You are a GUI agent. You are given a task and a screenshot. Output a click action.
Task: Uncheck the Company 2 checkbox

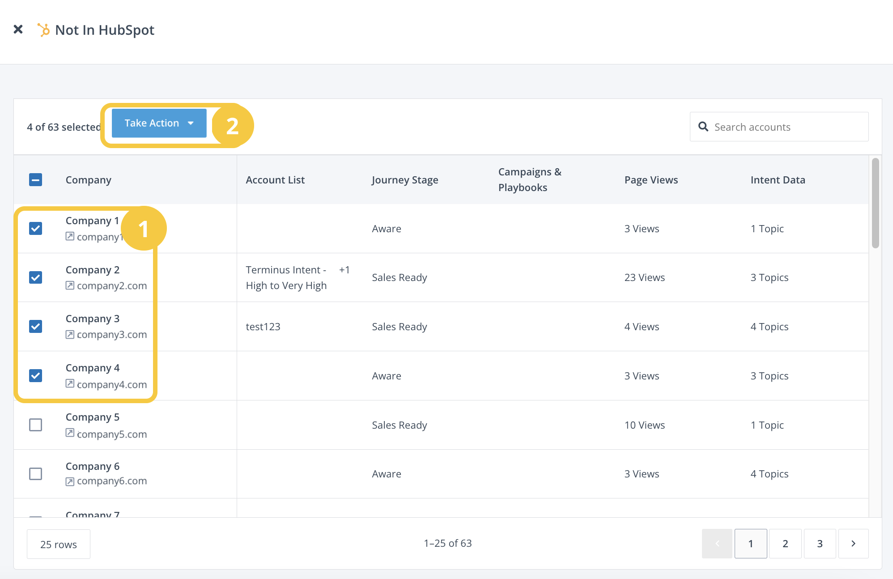point(36,277)
